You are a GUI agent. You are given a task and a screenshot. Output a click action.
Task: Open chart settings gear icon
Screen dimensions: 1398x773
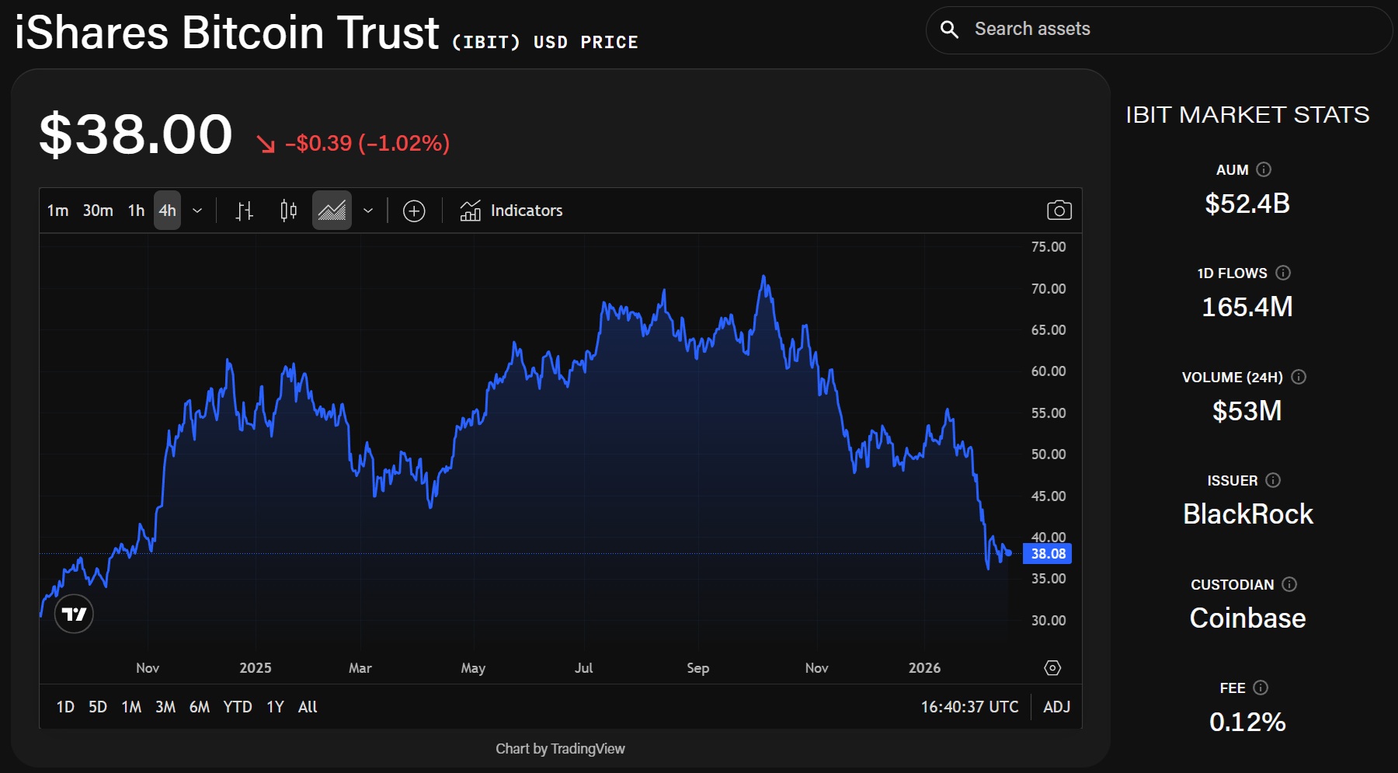(1052, 668)
